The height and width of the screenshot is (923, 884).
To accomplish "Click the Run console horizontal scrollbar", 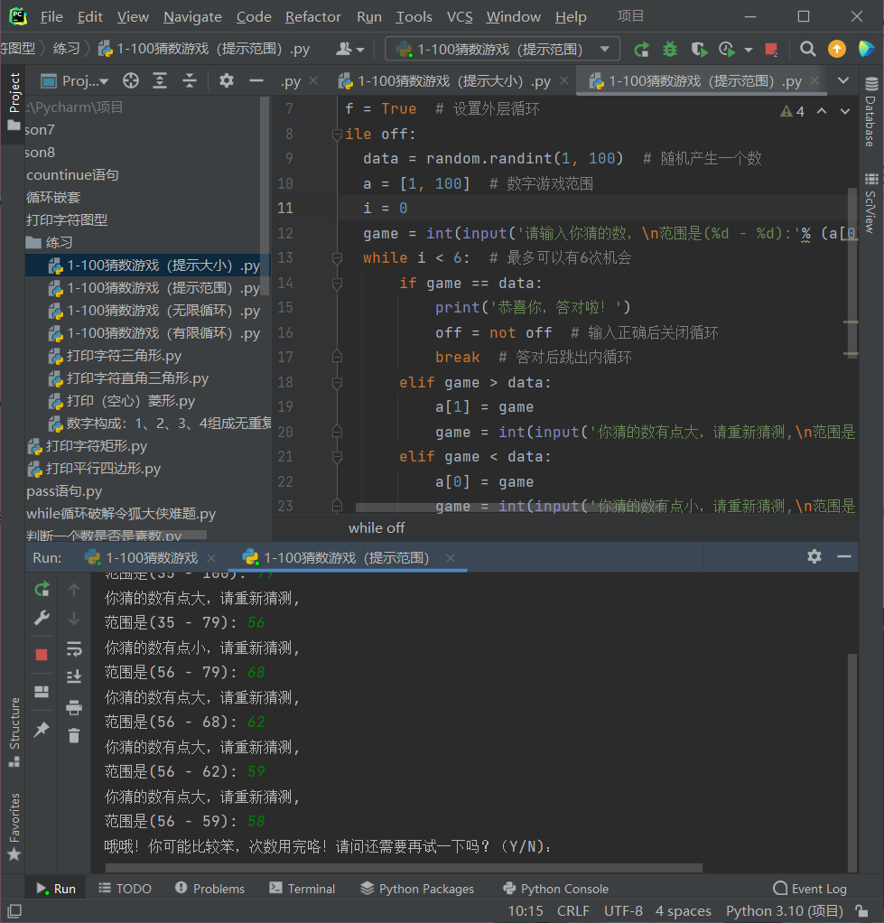I will pos(404,868).
